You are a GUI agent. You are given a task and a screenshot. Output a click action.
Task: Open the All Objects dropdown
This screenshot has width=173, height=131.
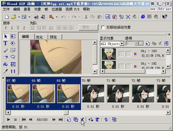122,44
